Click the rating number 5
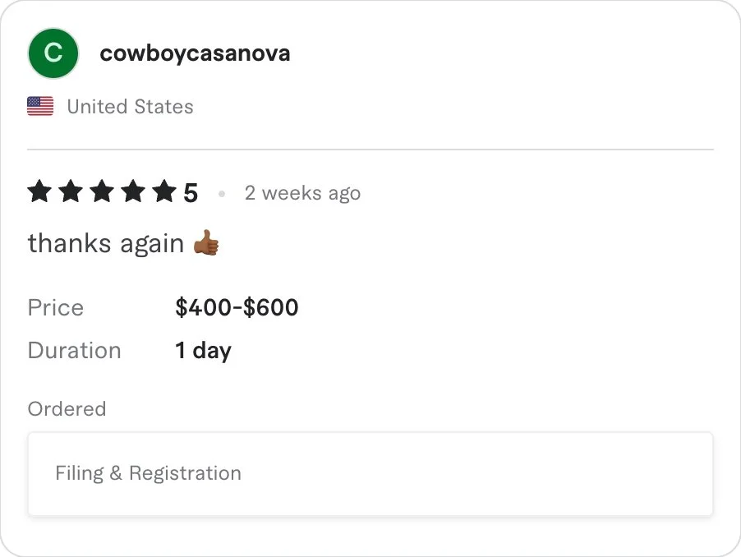The height and width of the screenshot is (557, 741). click(191, 194)
